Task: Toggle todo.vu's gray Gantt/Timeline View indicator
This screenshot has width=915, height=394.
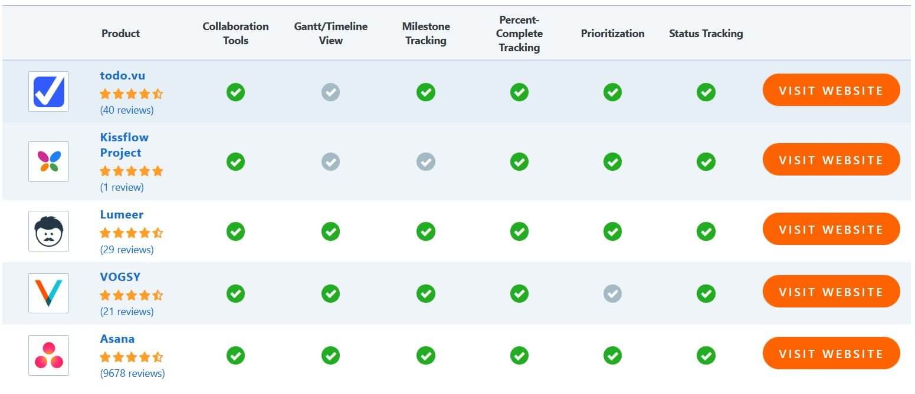Action: tap(330, 92)
